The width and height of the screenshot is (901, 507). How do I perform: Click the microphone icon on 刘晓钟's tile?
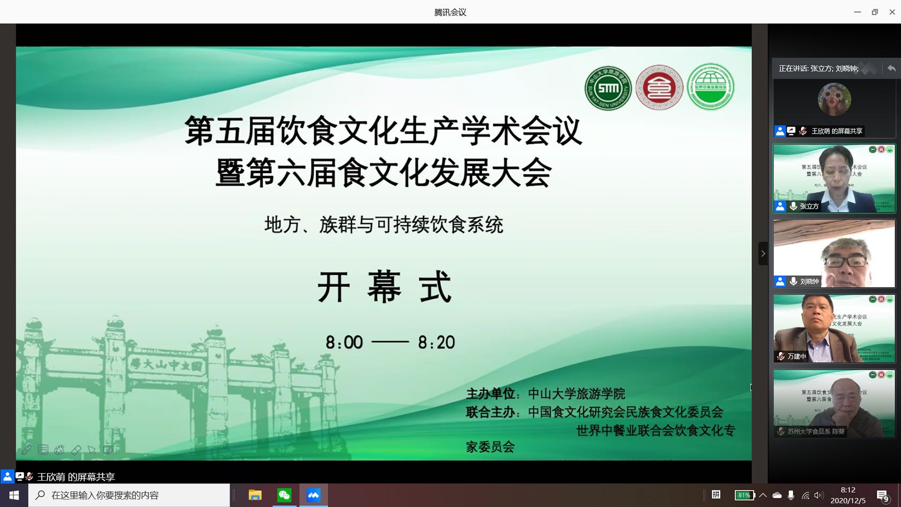click(793, 281)
